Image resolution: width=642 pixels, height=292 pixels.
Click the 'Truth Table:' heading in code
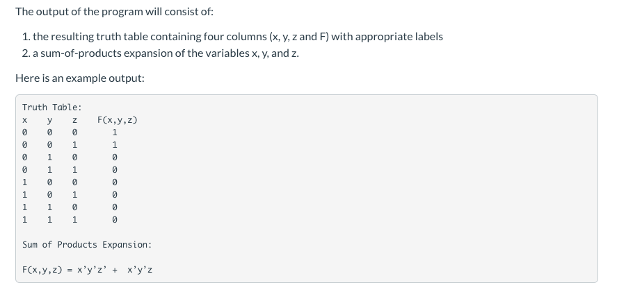52,108
